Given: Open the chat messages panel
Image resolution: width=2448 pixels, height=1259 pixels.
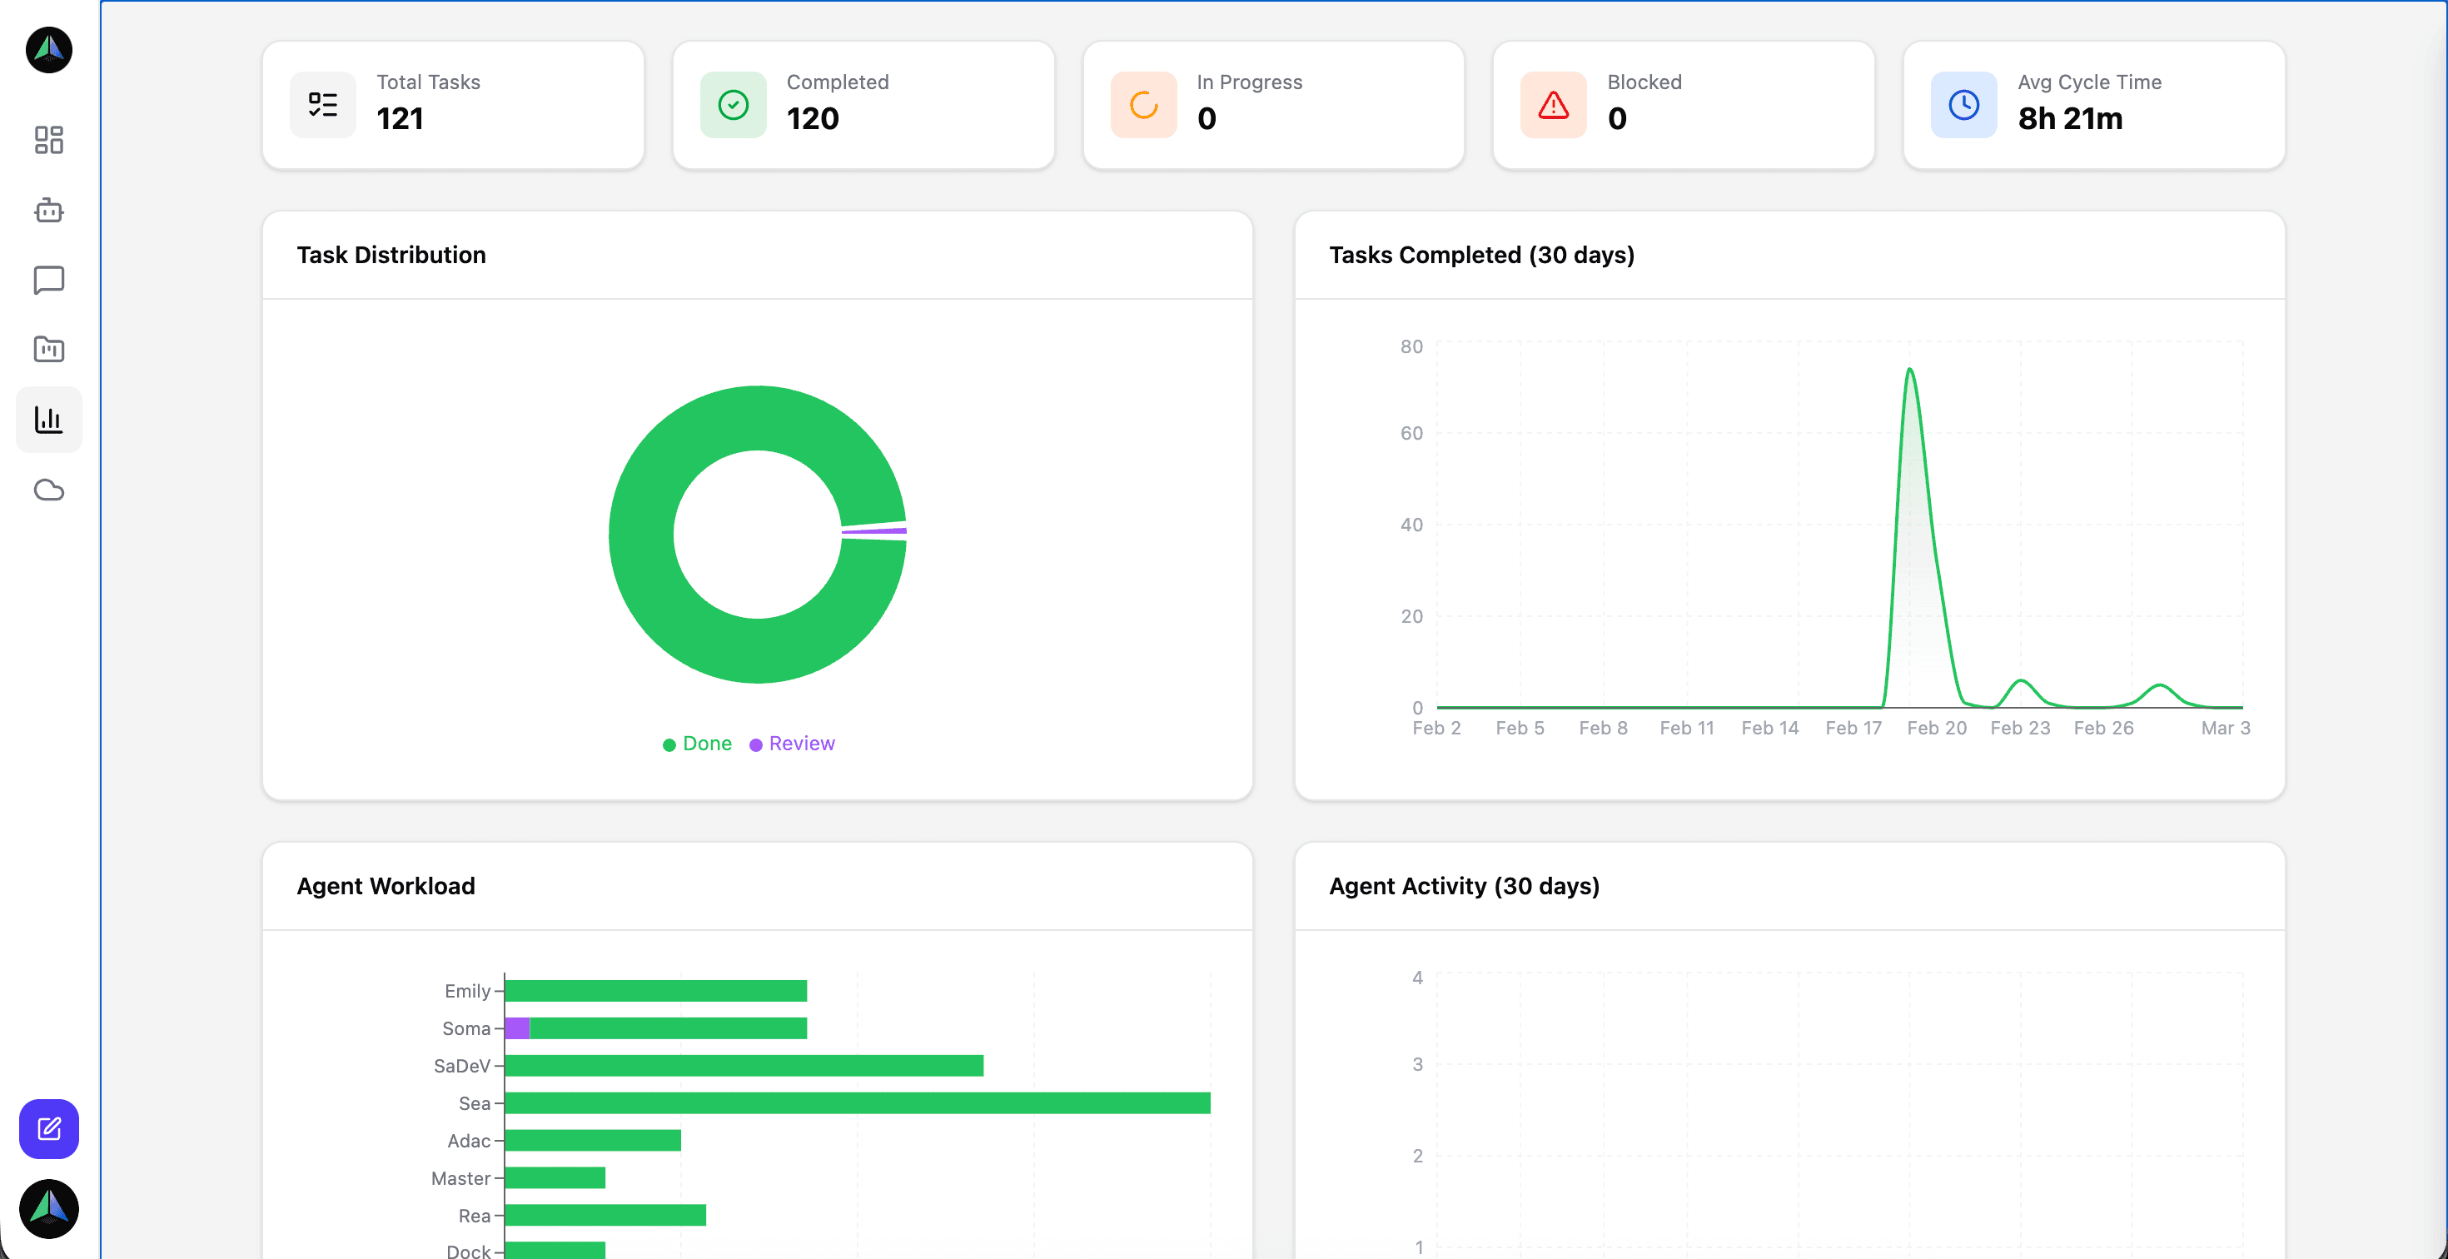Looking at the screenshot, I should (48, 279).
